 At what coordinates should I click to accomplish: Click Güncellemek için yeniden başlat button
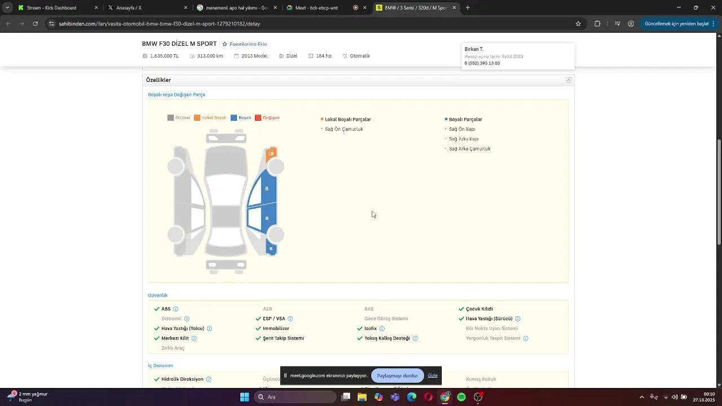[680, 24]
